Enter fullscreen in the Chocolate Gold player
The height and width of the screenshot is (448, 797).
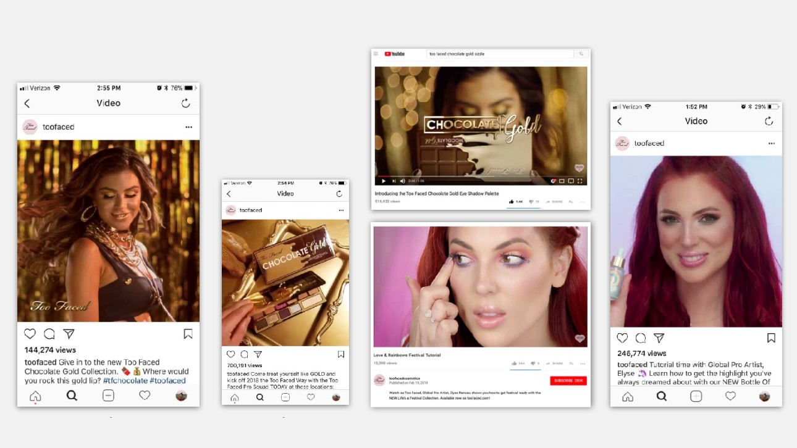(x=580, y=181)
